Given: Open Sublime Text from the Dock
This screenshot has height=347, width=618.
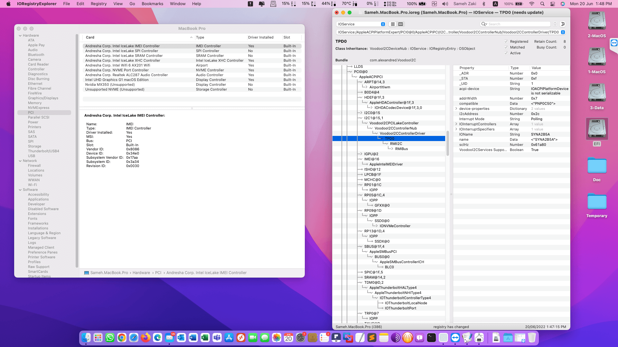Looking at the screenshot, I should tap(372, 338).
